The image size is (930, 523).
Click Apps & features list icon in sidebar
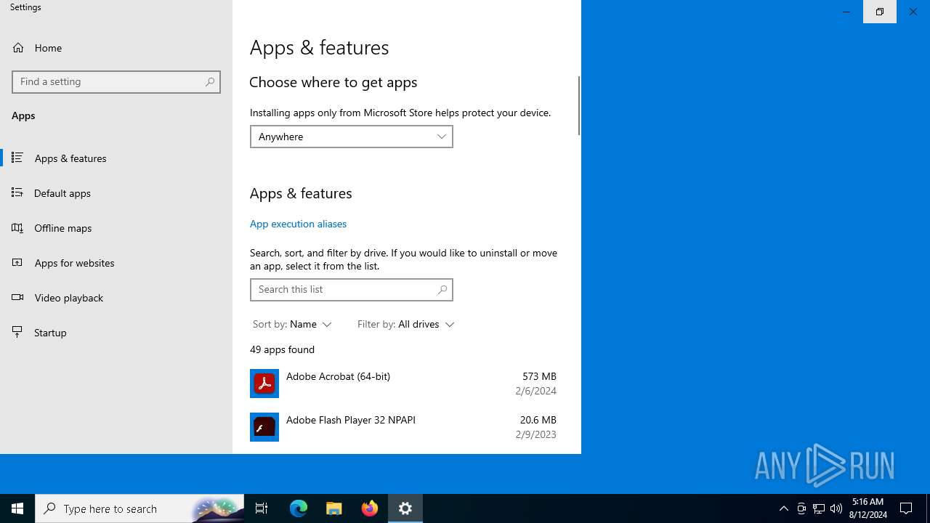coord(17,158)
